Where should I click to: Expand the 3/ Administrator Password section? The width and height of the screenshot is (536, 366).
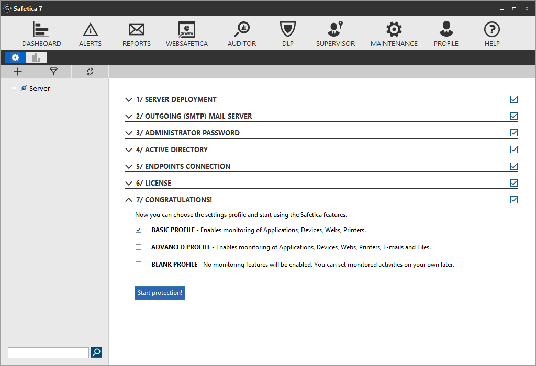129,133
